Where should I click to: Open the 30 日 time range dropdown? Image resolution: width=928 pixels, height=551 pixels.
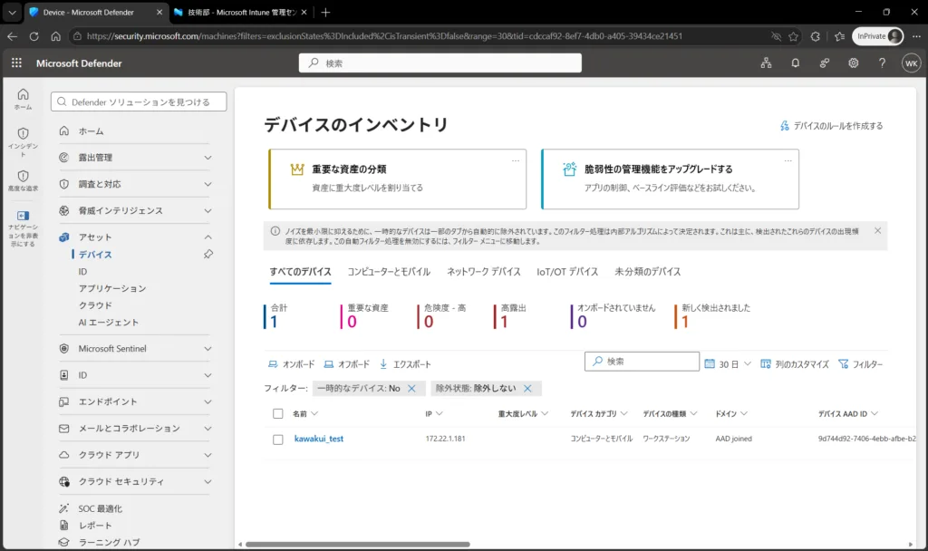click(728, 364)
